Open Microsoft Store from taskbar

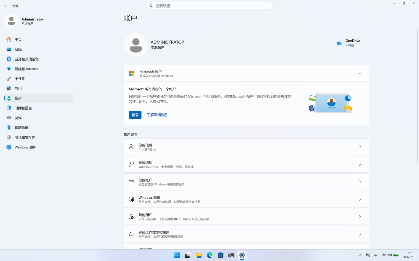[x=220, y=255]
